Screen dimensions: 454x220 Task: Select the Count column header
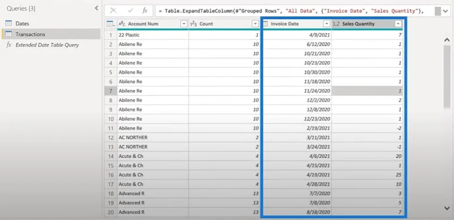pos(224,24)
